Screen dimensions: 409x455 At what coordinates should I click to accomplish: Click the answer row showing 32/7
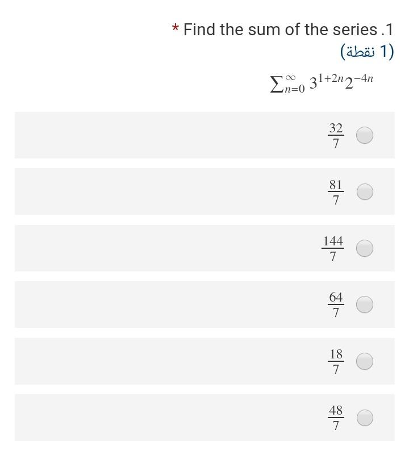[x=204, y=135]
